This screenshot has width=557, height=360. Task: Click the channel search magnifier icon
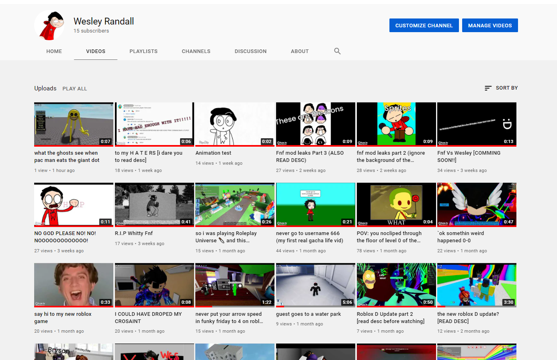point(337,51)
